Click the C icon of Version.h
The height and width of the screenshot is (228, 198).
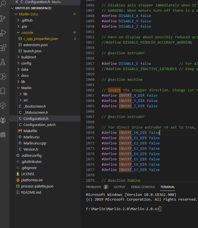tap(20, 149)
